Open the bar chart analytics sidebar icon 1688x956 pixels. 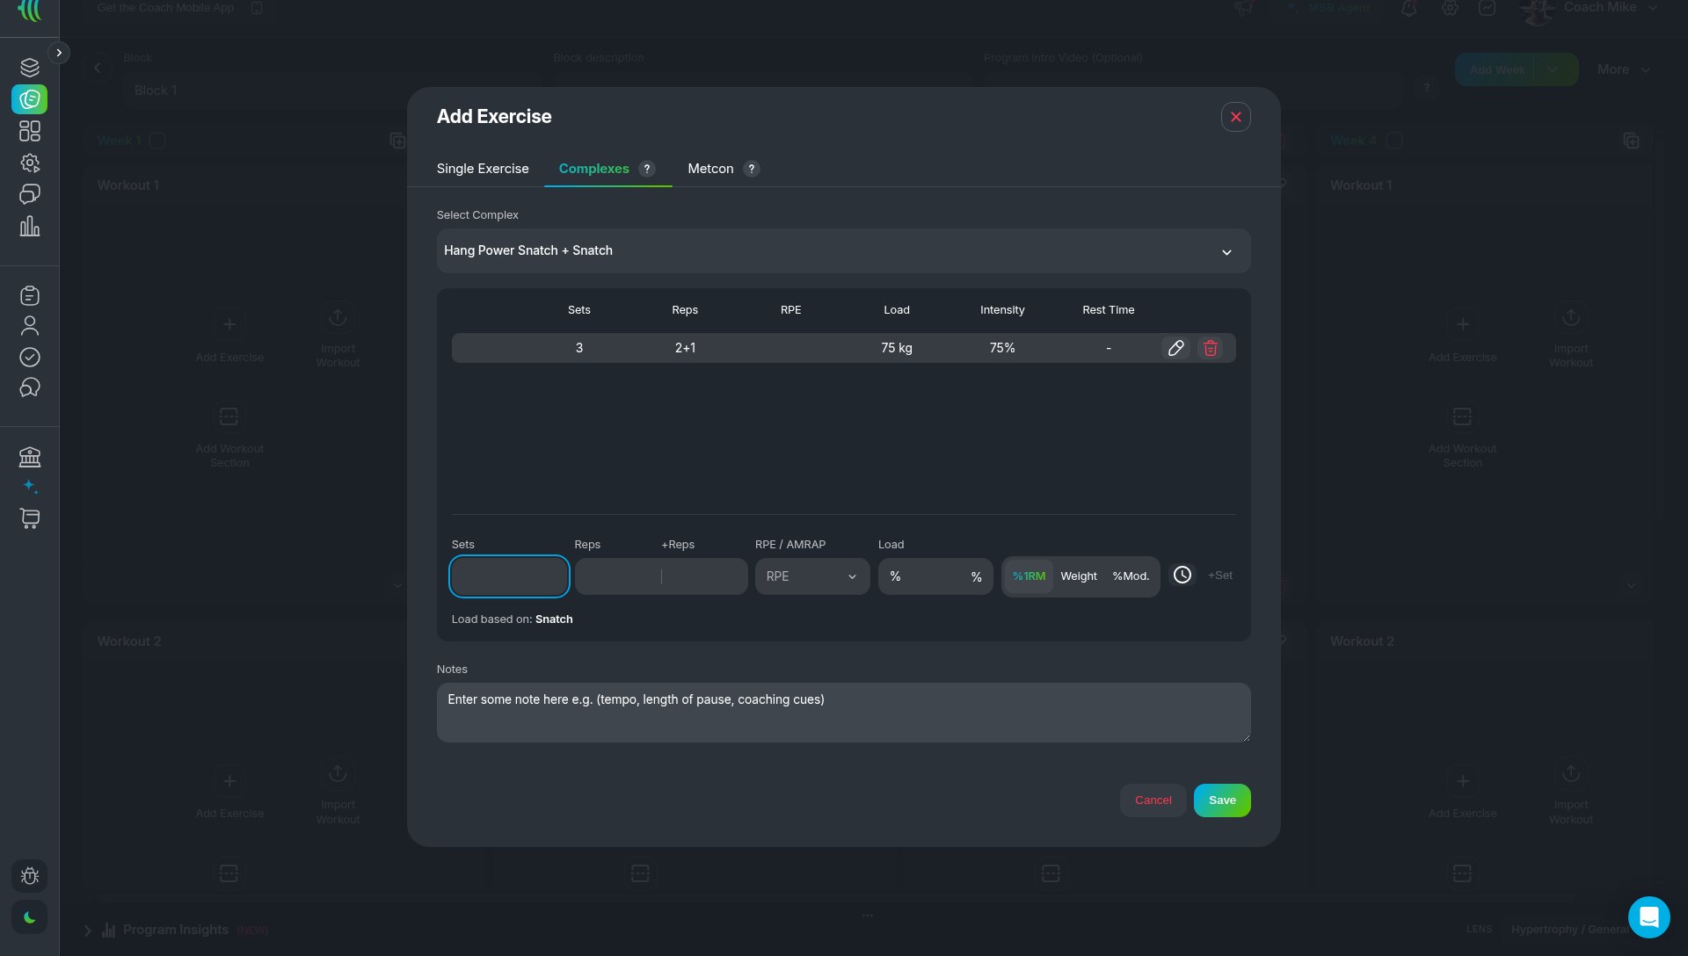[30, 226]
